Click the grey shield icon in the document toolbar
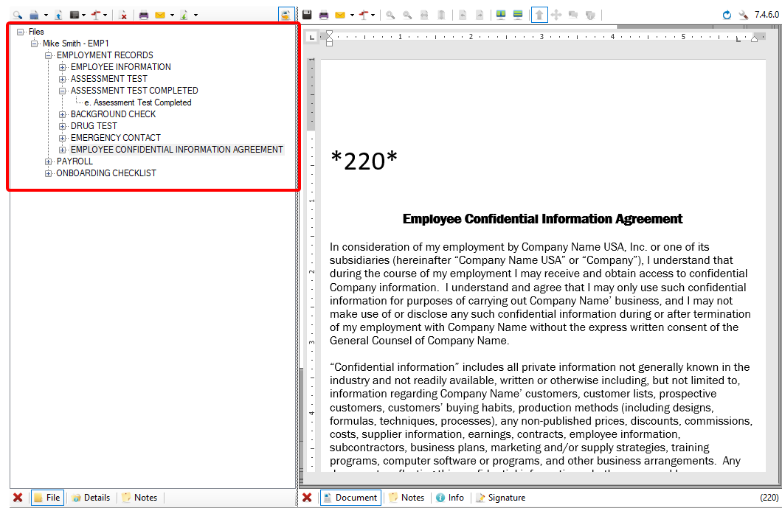 pos(590,15)
